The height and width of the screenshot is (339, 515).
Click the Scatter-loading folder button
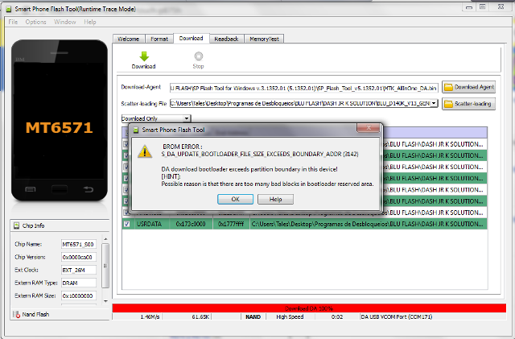tap(468, 104)
